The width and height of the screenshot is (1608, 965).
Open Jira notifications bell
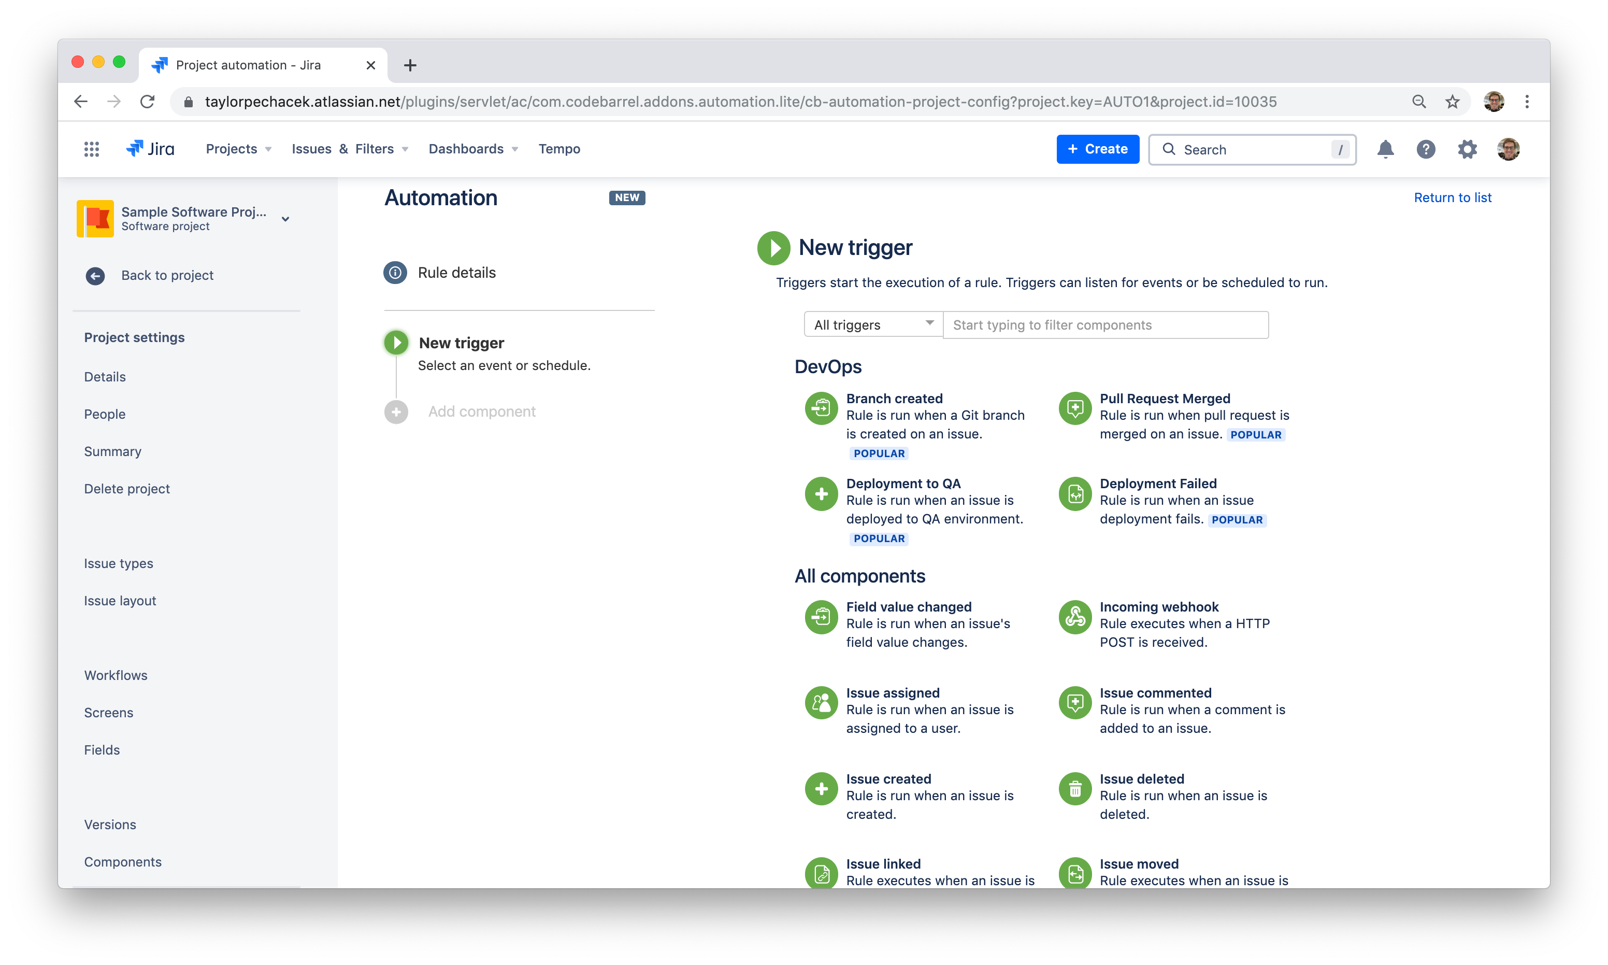point(1385,150)
